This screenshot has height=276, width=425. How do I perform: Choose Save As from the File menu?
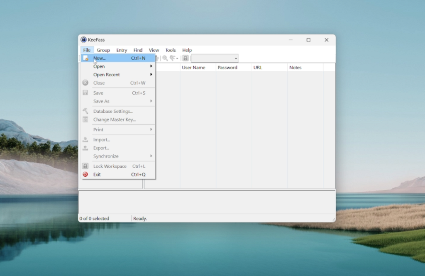click(101, 101)
